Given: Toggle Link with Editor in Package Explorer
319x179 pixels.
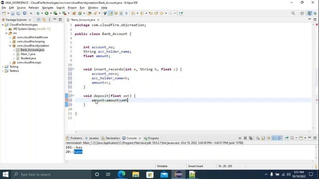Looking at the screenshot, I should [44, 20].
